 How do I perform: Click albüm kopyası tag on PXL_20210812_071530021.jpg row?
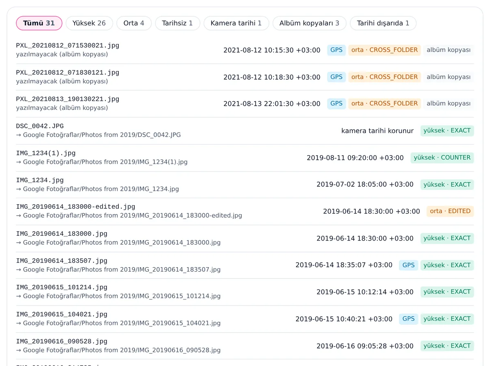[449, 50]
